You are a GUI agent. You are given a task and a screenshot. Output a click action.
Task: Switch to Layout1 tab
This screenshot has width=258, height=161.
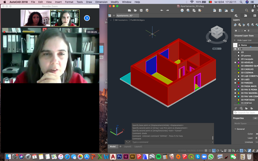[127, 147]
